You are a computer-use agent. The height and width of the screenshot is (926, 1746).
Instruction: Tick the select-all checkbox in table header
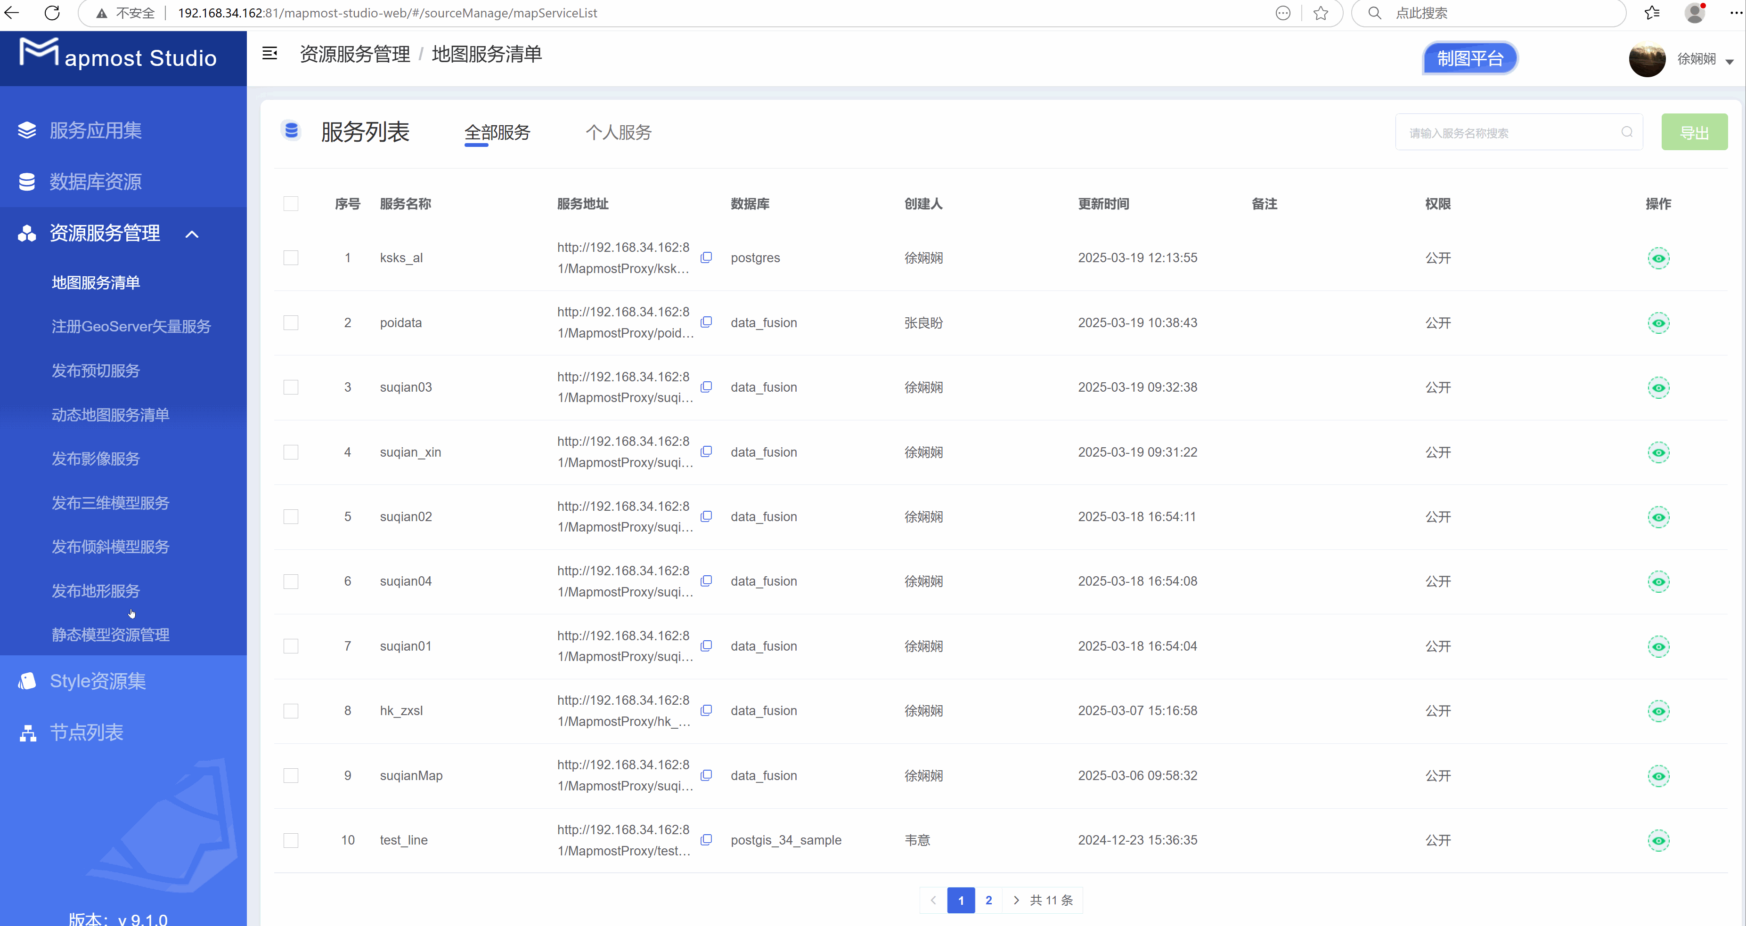point(291,204)
